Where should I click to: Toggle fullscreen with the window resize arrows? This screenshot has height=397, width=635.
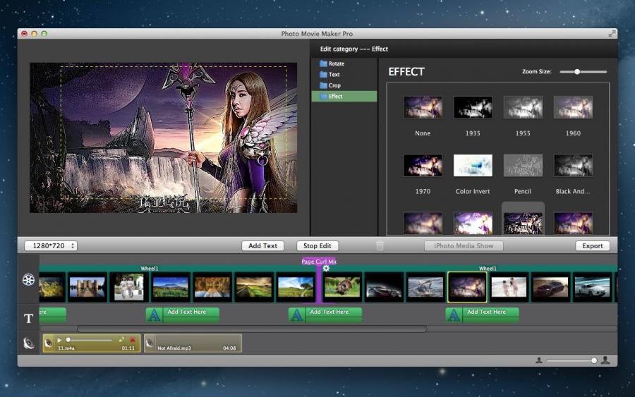pyautogui.click(x=612, y=34)
